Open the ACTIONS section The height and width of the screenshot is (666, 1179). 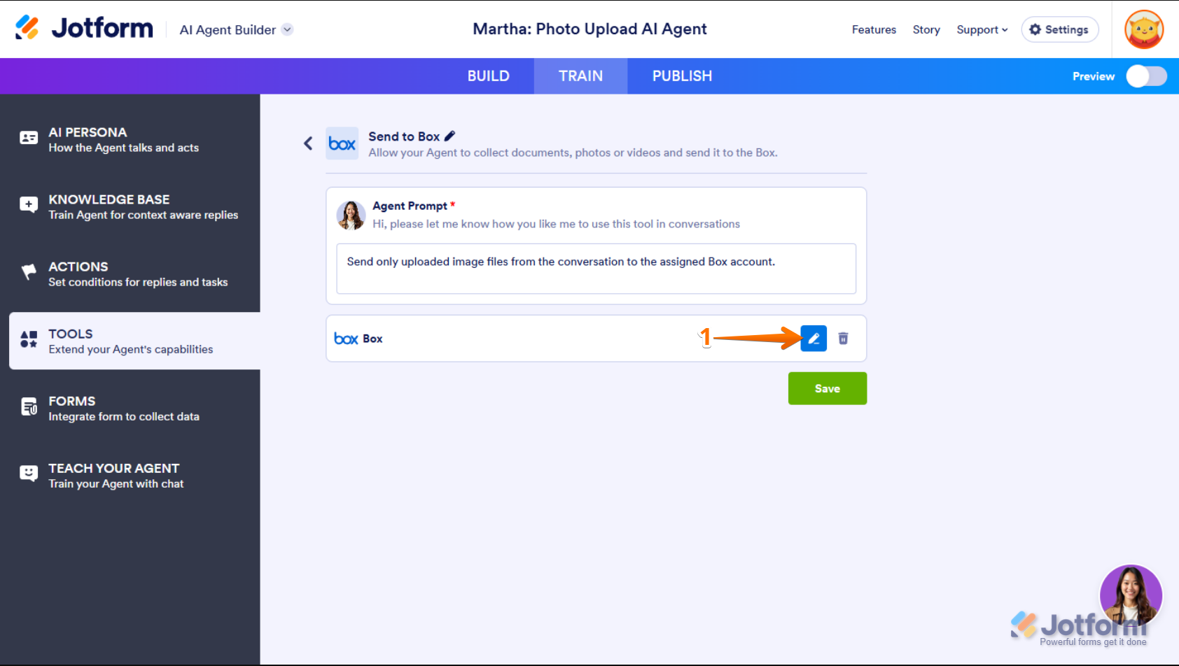pos(130,273)
